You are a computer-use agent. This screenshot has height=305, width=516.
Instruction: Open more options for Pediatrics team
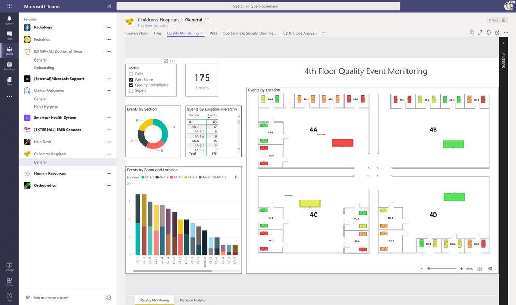[x=109, y=39]
